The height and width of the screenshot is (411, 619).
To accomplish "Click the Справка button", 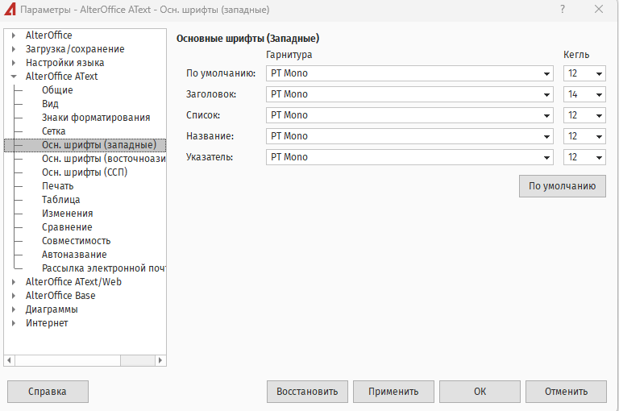I will pyautogui.click(x=48, y=392).
